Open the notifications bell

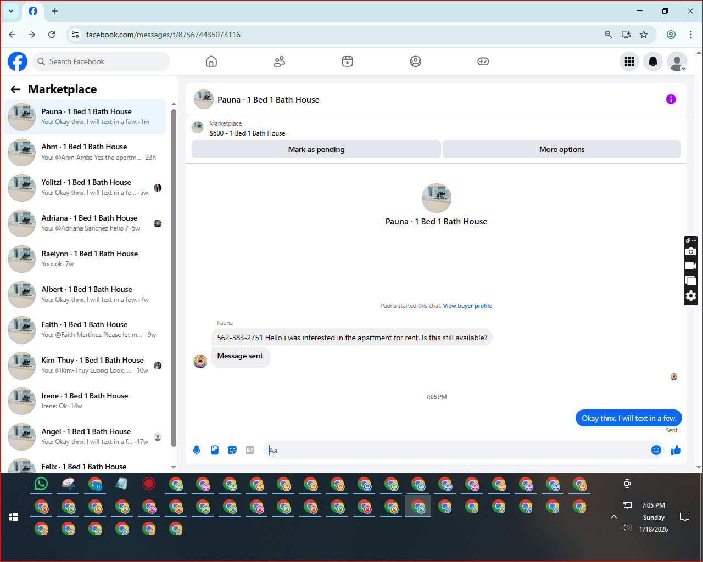click(x=653, y=61)
